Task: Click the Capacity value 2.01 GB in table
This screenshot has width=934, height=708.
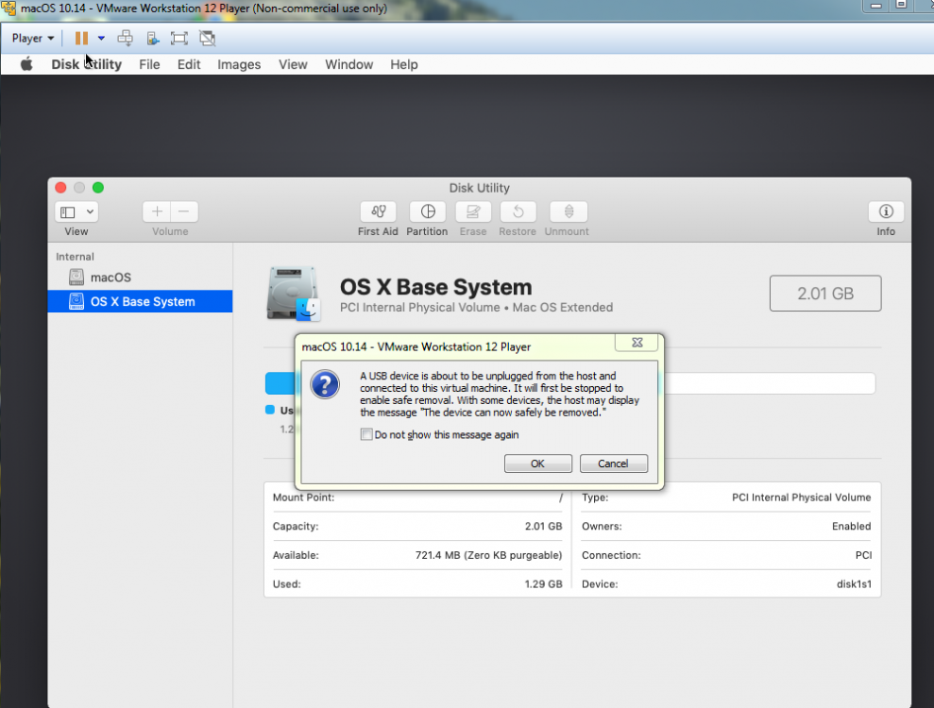Action: (543, 527)
